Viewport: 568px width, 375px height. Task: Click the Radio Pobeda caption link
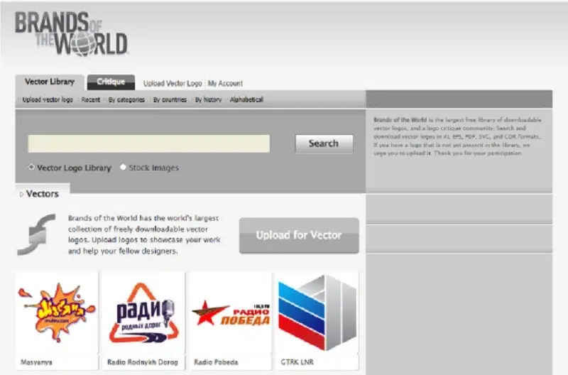[x=216, y=362]
